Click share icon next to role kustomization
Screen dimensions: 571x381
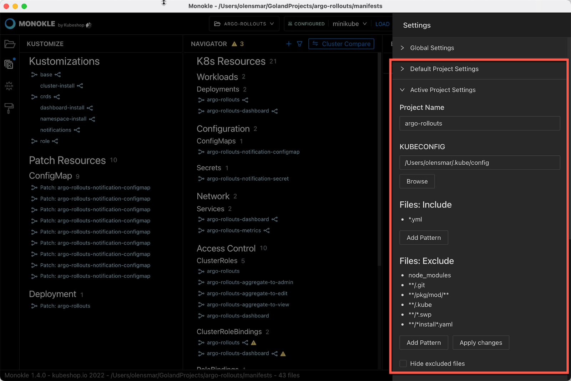coord(55,141)
